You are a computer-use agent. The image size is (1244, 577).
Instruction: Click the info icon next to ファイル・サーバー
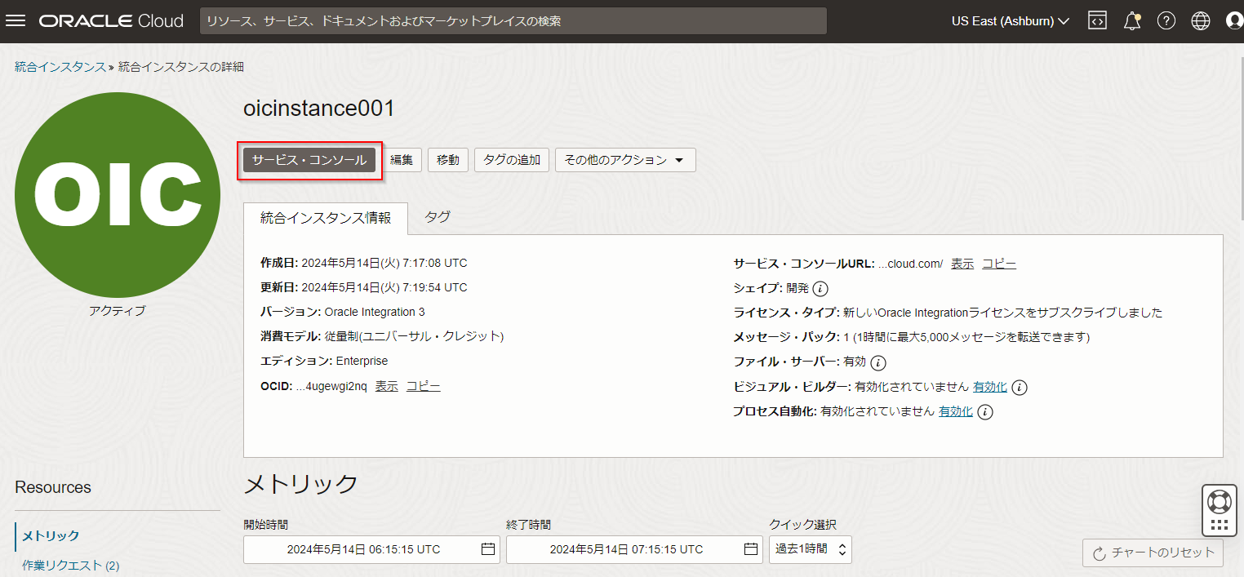coord(878,362)
